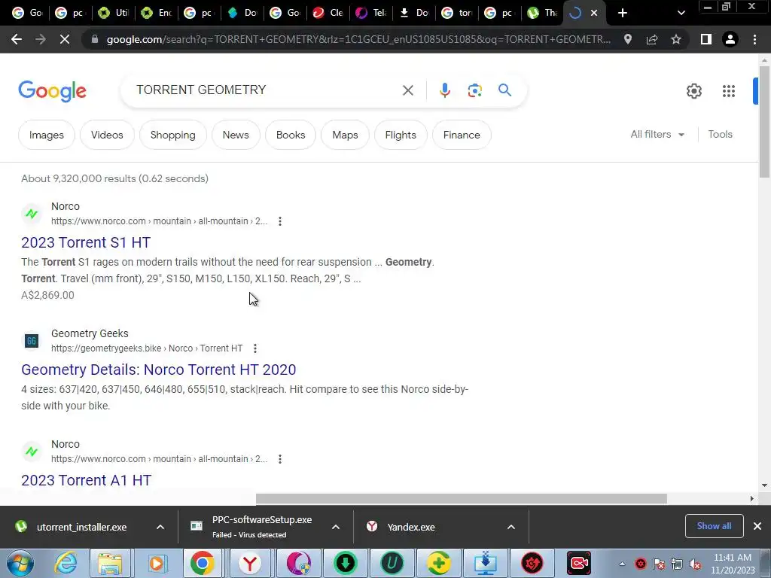771x578 pixels.
Task: Open Yandex browser from taskbar
Action: pyautogui.click(x=250, y=563)
